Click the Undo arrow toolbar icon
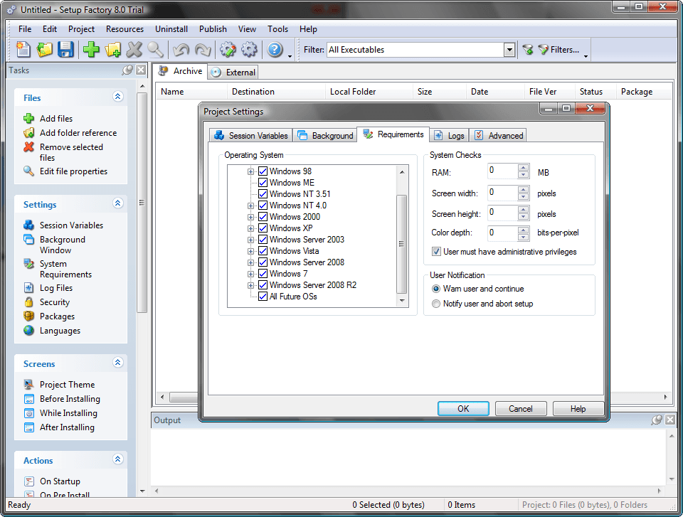 (x=181, y=50)
